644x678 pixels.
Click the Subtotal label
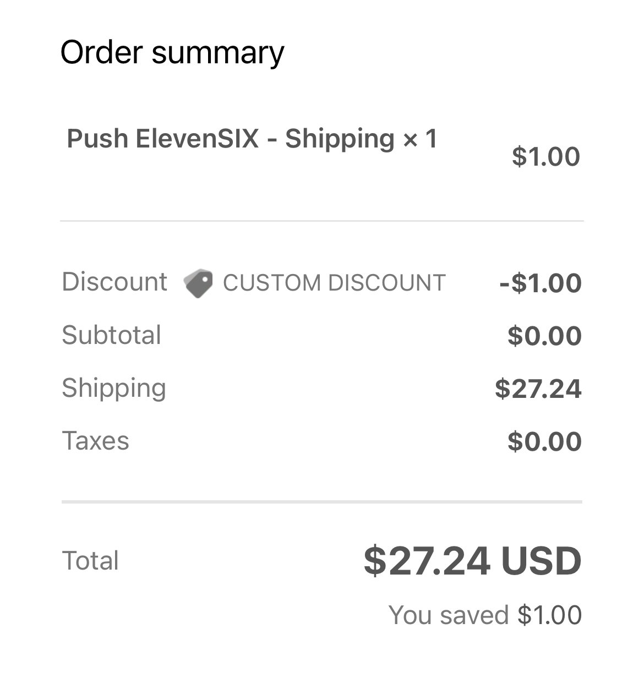(112, 335)
